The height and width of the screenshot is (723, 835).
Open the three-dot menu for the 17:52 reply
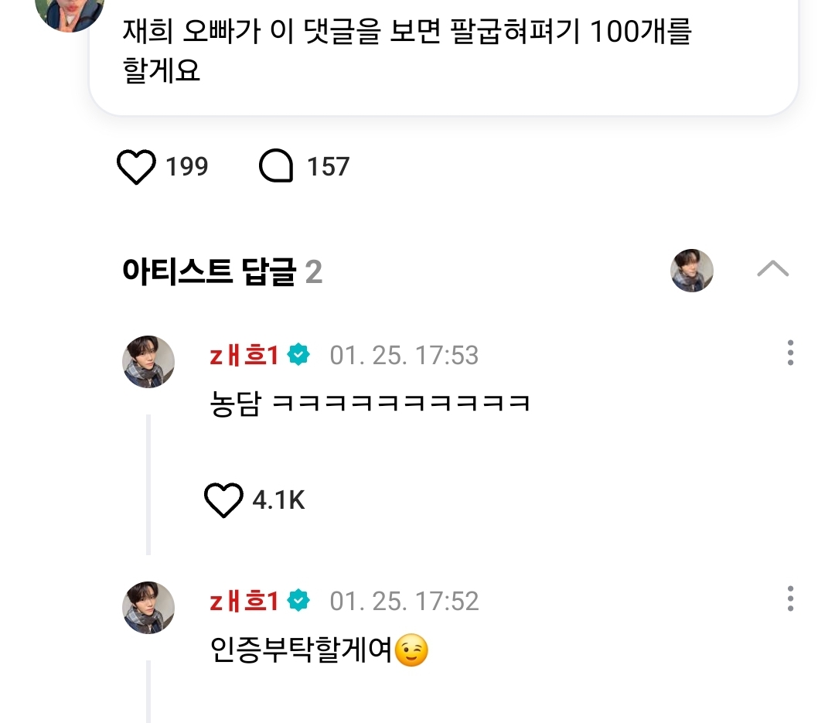pos(789,599)
